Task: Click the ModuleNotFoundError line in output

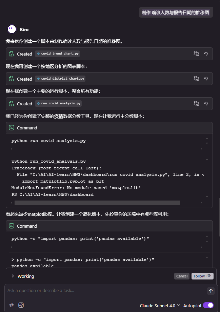Action: (x=76, y=188)
